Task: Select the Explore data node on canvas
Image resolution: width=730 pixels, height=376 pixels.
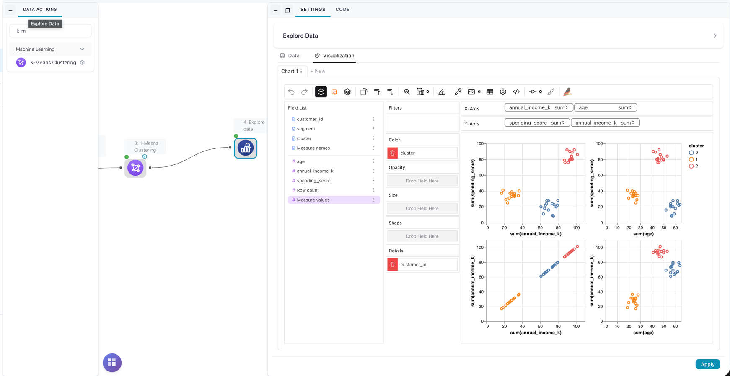Action: [246, 148]
